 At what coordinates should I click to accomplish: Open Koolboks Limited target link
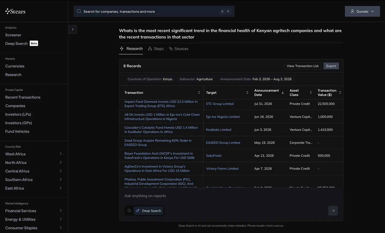(219, 130)
